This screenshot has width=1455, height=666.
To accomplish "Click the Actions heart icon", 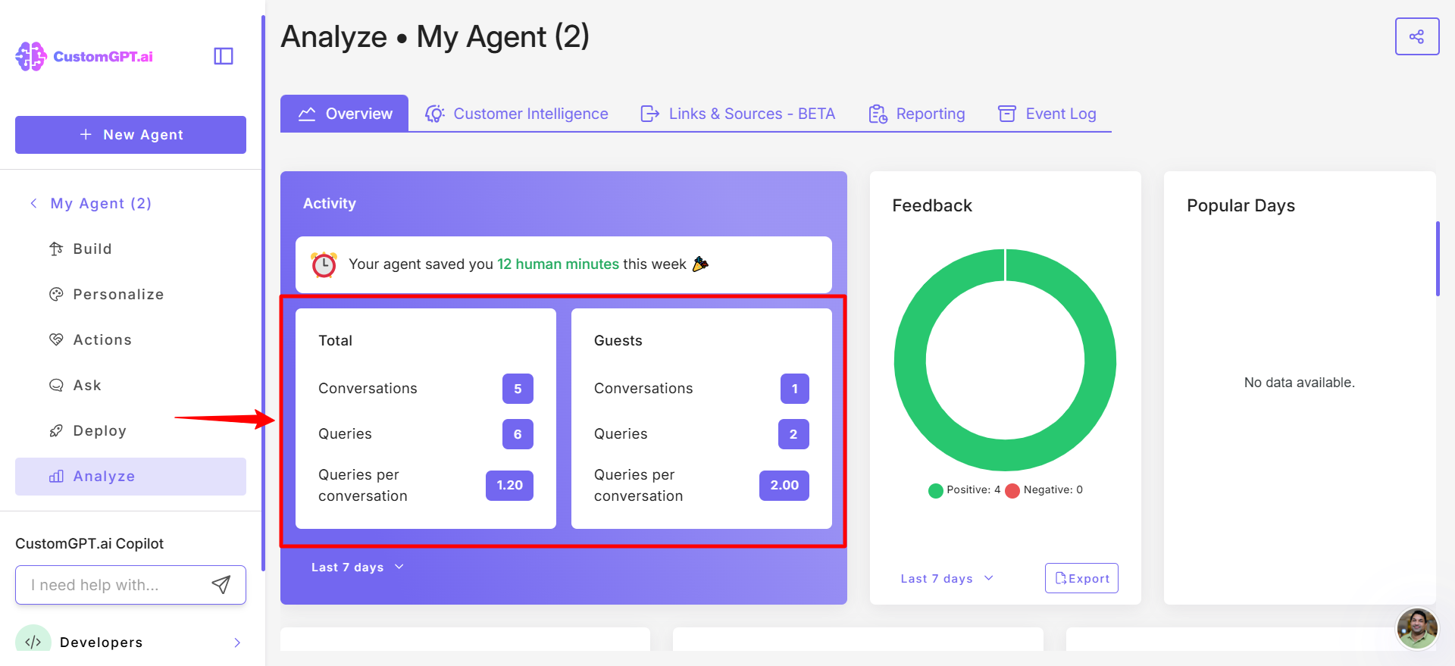I will tap(56, 339).
